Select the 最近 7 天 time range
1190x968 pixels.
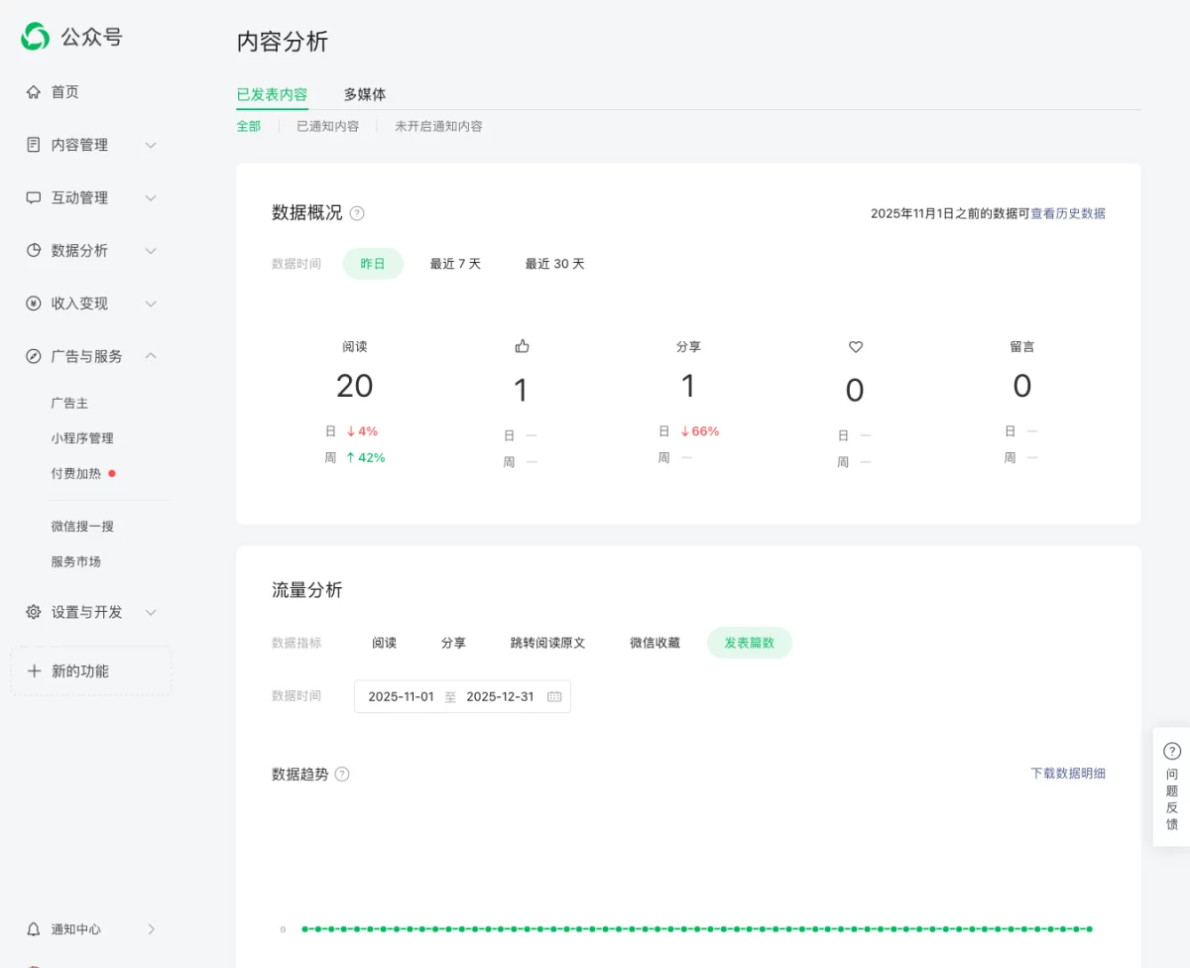pos(455,264)
